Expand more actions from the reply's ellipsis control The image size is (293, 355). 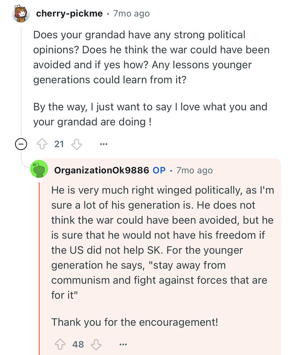click(x=123, y=344)
